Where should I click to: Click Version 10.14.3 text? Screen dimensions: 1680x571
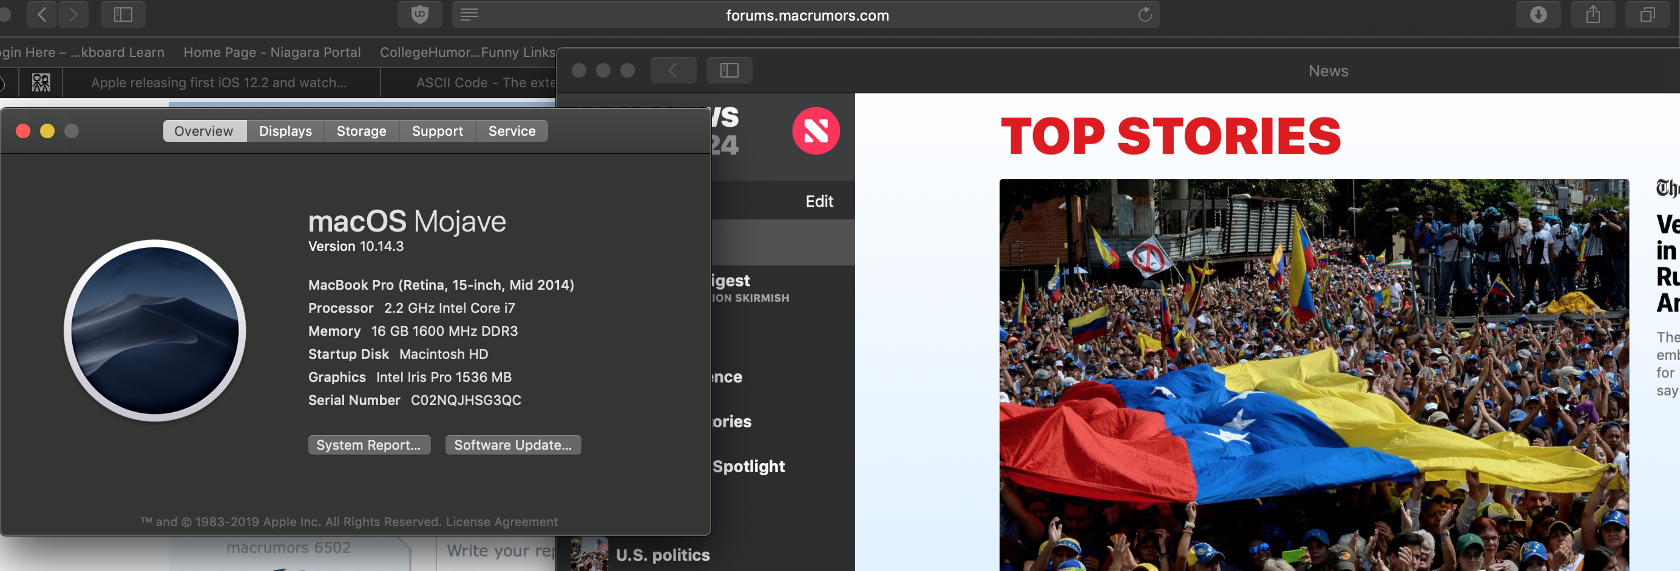[356, 246]
